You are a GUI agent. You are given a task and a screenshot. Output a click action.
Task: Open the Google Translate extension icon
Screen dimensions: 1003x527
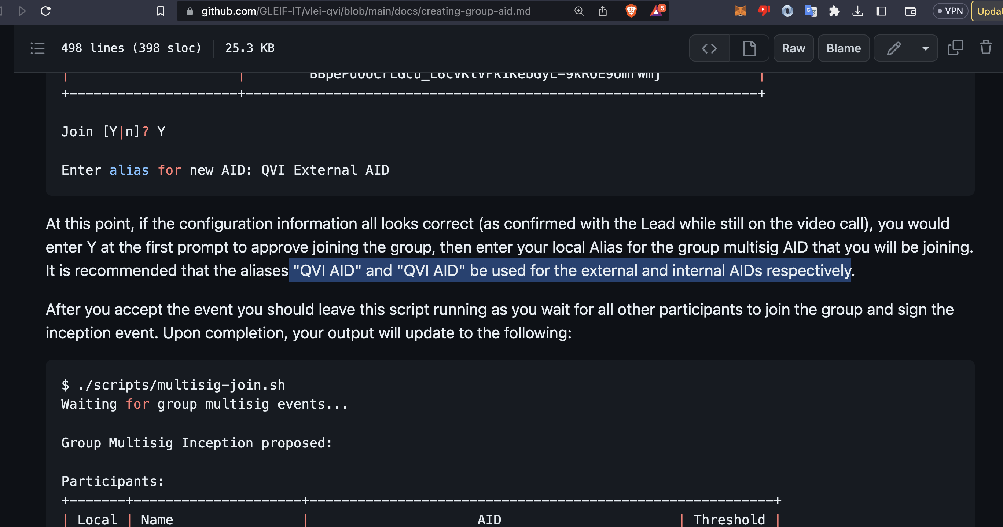(x=811, y=11)
